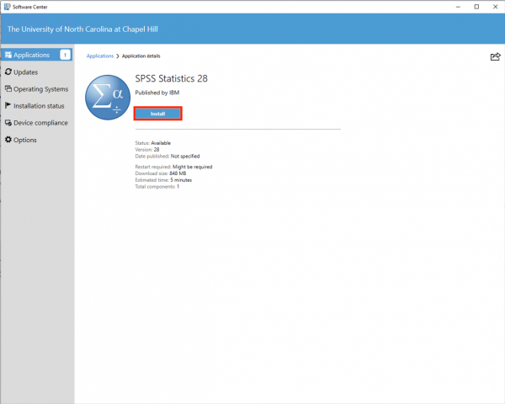
Task: Click the Options gear icon
Action: click(x=8, y=140)
